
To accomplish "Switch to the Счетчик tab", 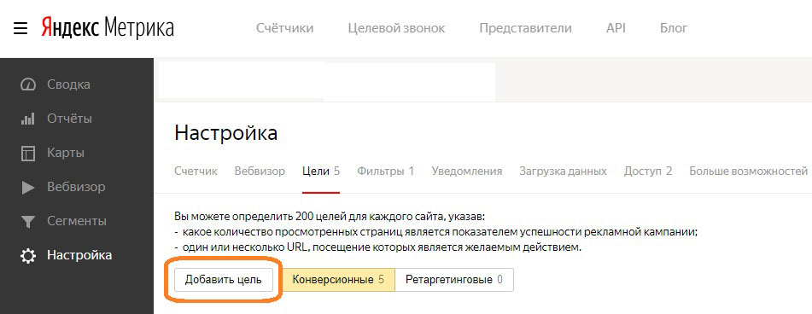I will click(x=196, y=172).
